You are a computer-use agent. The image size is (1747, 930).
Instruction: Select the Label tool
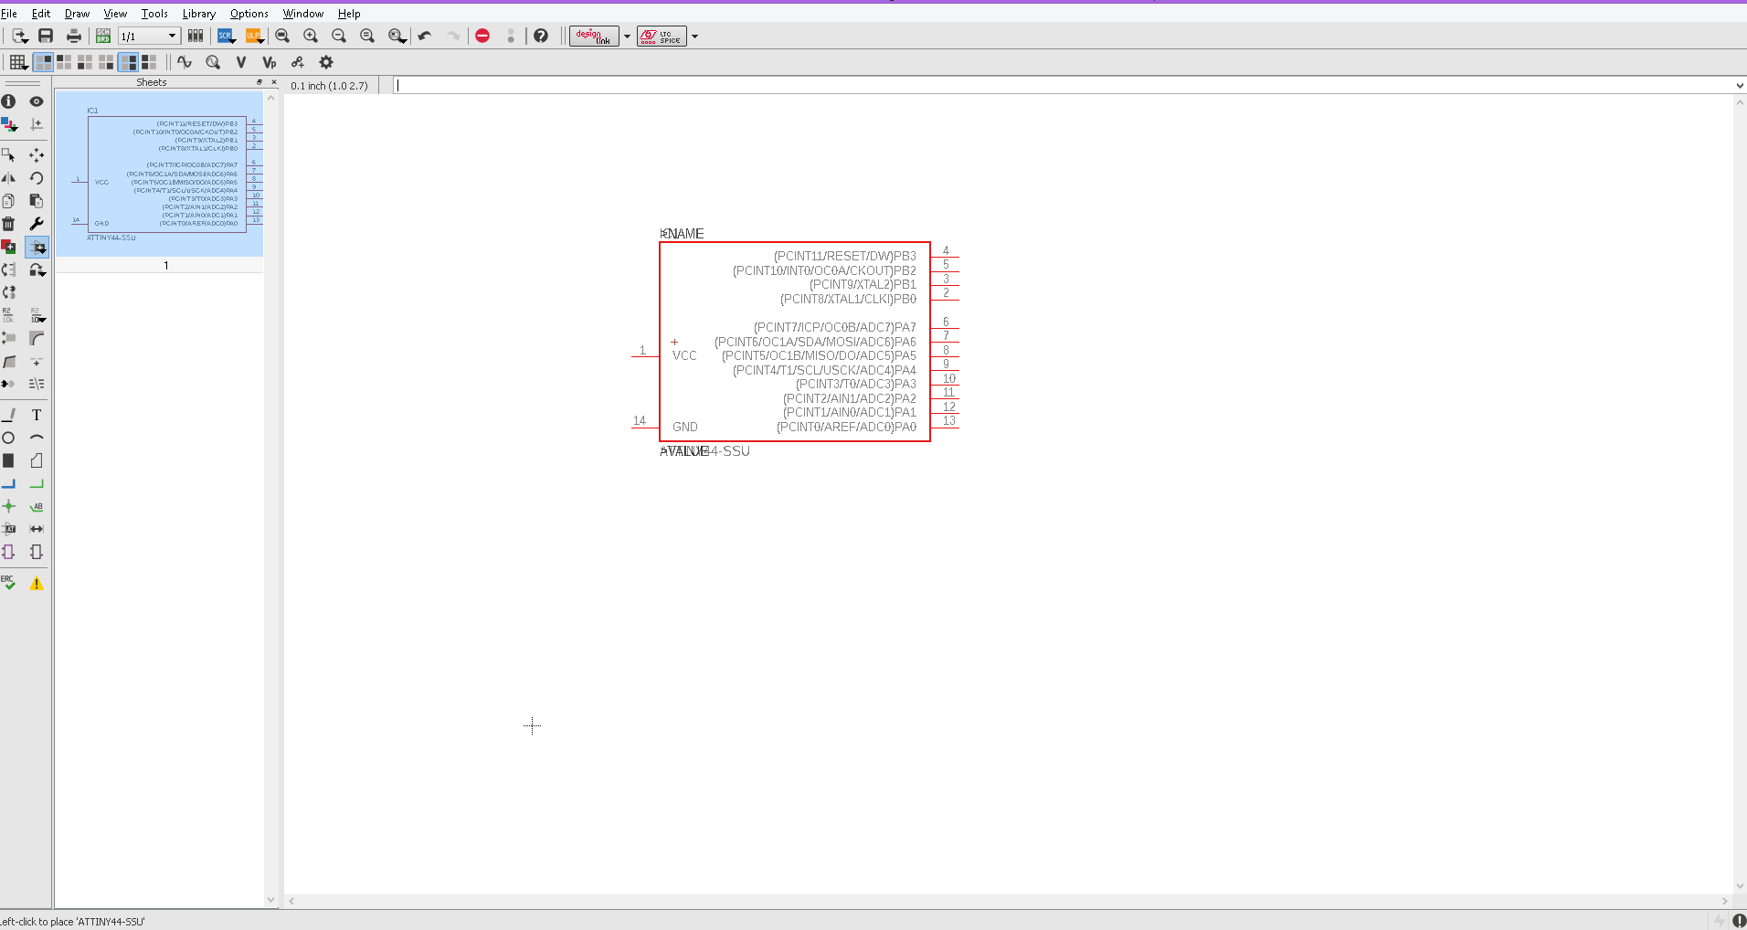click(37, 506)
